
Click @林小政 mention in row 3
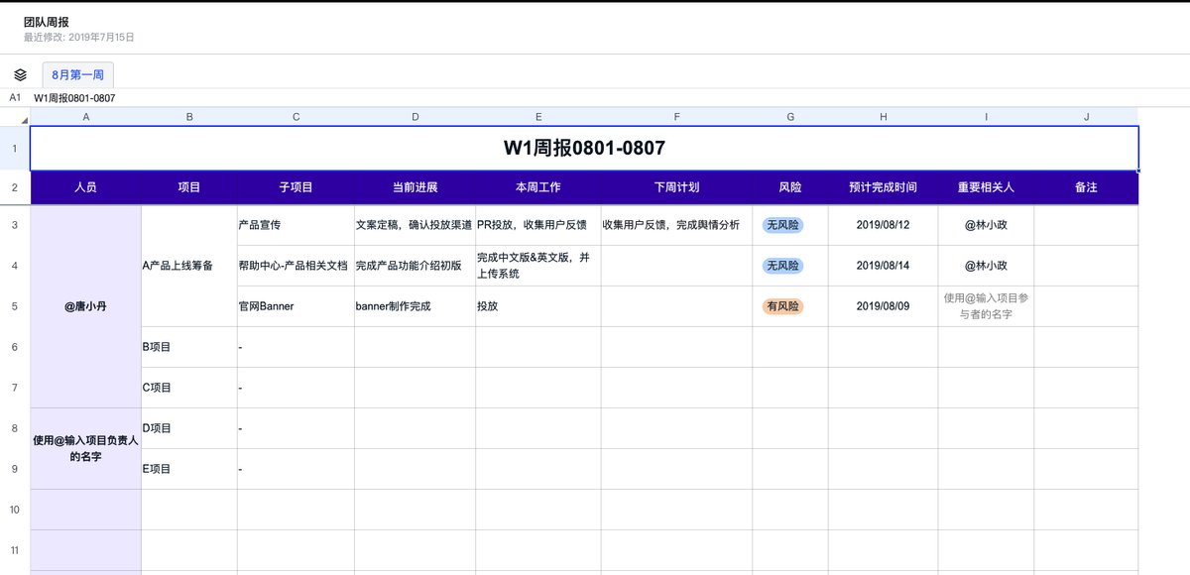(x=986, y=225)
